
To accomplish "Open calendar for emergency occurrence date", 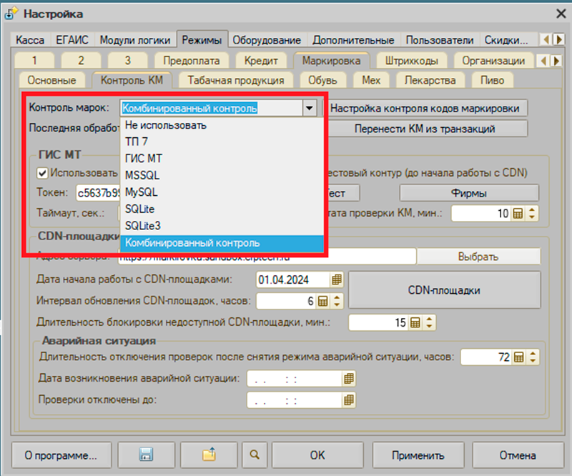I will [x=349, y=378].
